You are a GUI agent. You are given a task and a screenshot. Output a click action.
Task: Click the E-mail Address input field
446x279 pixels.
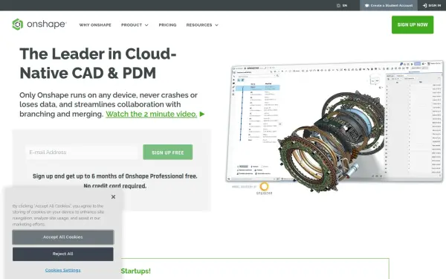pyautogui.click(x=82, y=153)
